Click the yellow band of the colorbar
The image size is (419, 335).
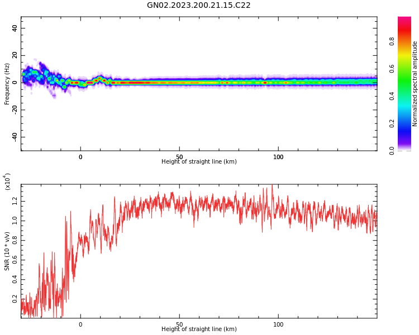[404, 55]
